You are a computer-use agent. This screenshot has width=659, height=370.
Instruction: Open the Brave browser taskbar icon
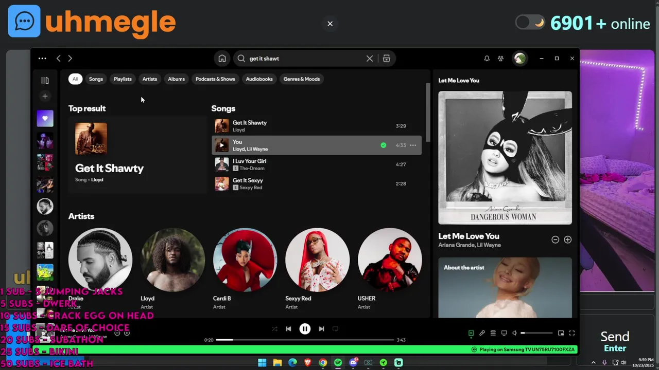tap(308, 362)
